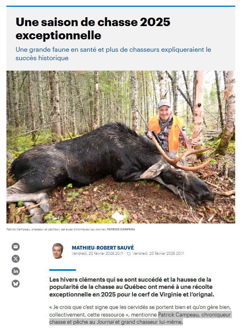This screenshot has height=331, width=244.
Task: Share article on Bluesky butterfly icon
Action: [16, 284]
